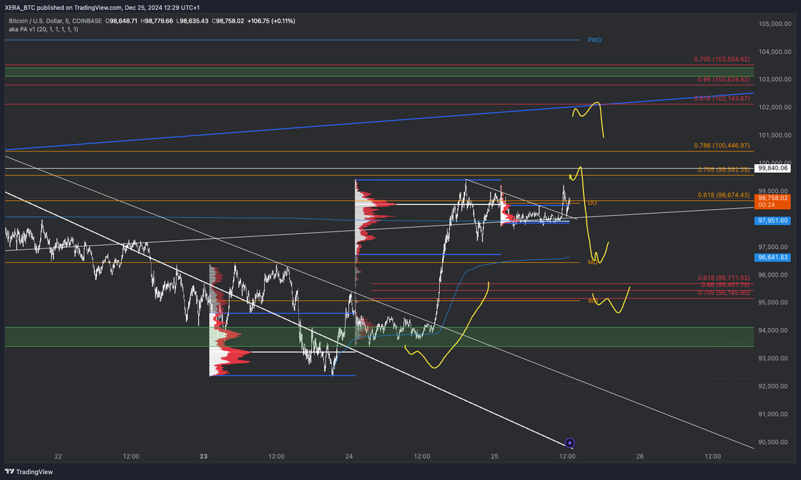Select the WO line label
This screenshot has height=480, width=801.
(592, 301)
